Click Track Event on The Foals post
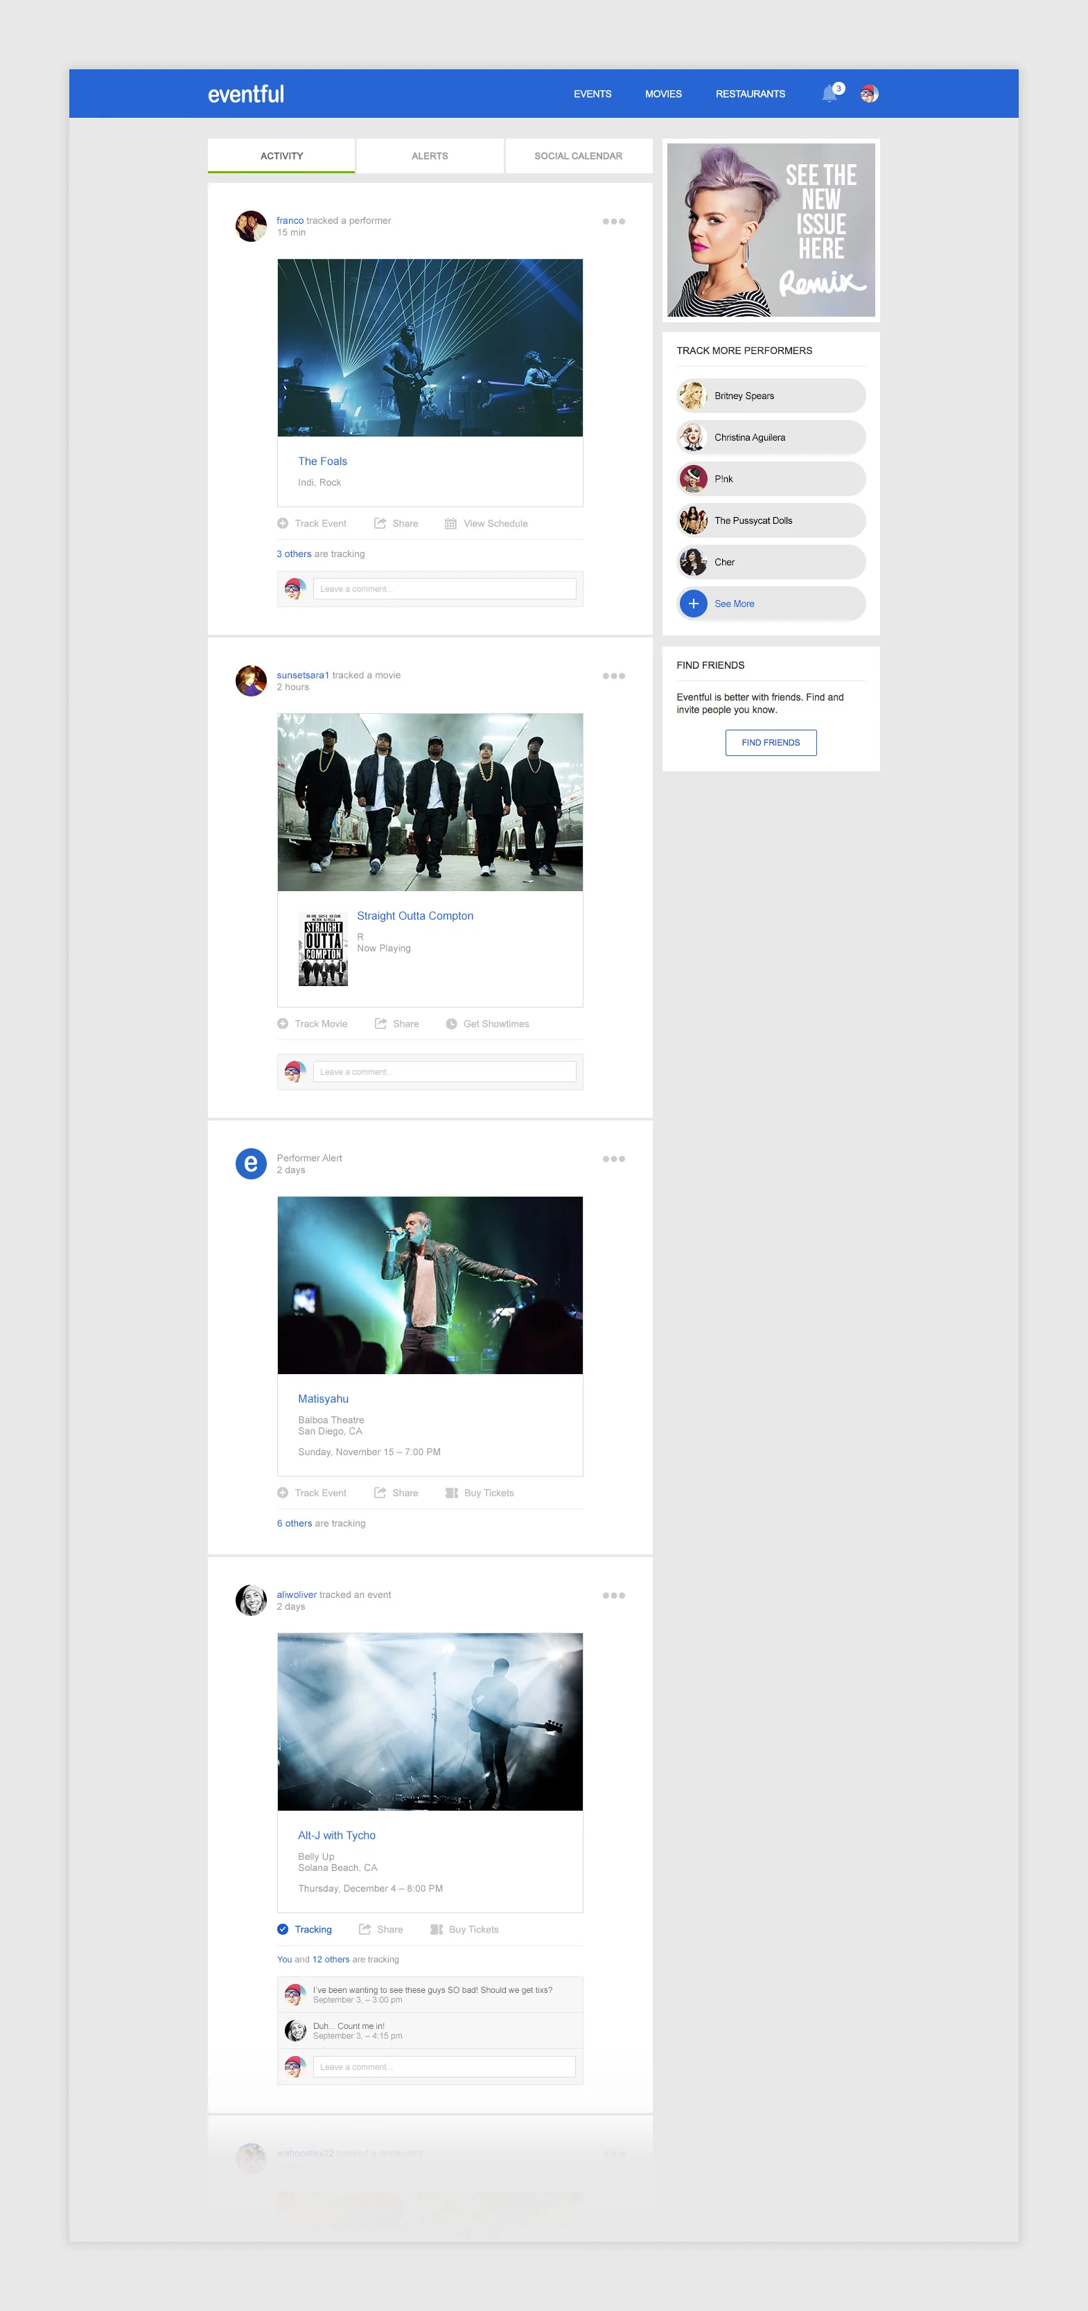The width and height of the screenshot is (1088, 2311). 312,524
